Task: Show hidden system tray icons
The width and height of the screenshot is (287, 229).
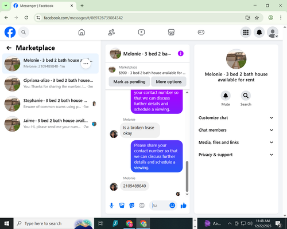Action: tap(230, 223)
